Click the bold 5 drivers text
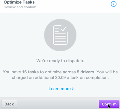120x109 pixels. tap(86, 72)
